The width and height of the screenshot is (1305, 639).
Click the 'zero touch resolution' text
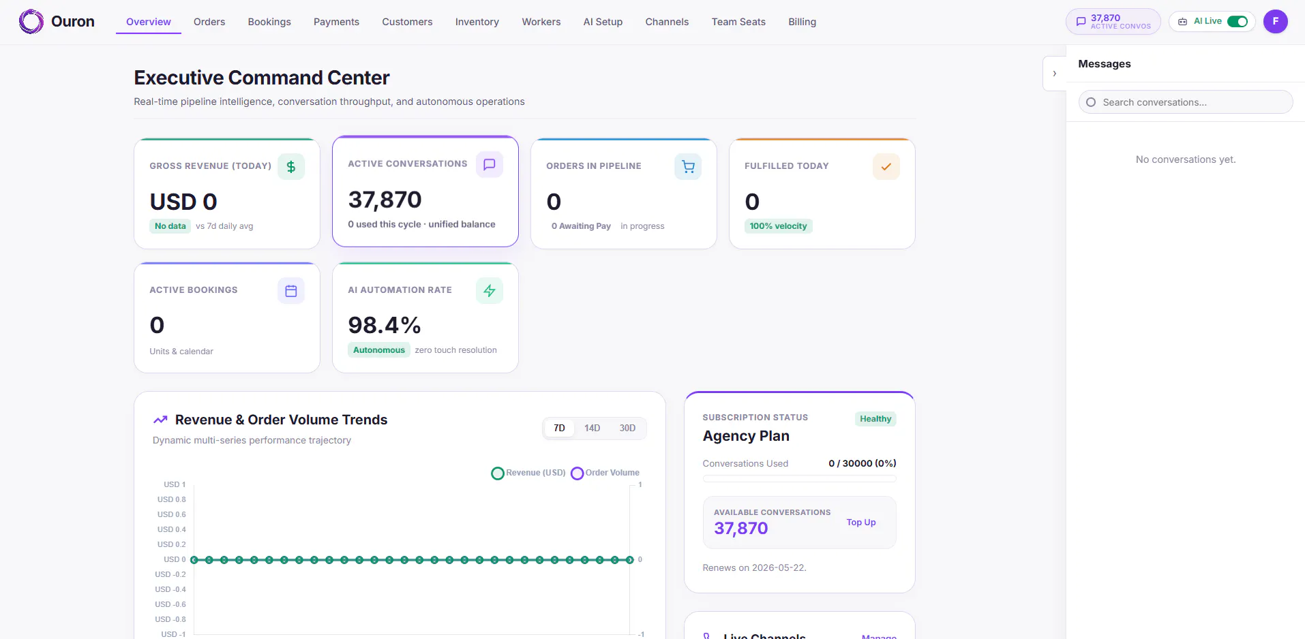tap(456, 350)
